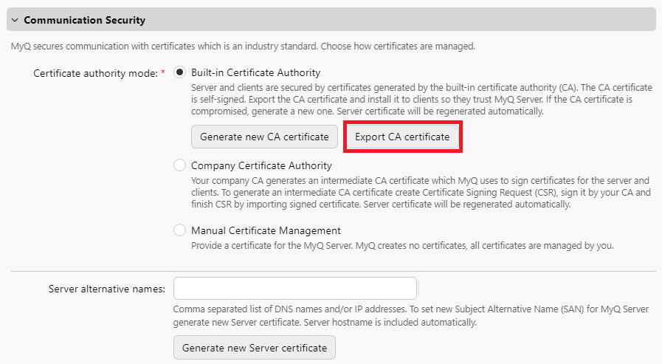Collapse the Communication Security section chevron
Image resolution: width=662 pixels, height=364 pixels.
tap(15, 21)
